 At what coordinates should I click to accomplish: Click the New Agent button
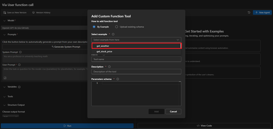[262, 12]
